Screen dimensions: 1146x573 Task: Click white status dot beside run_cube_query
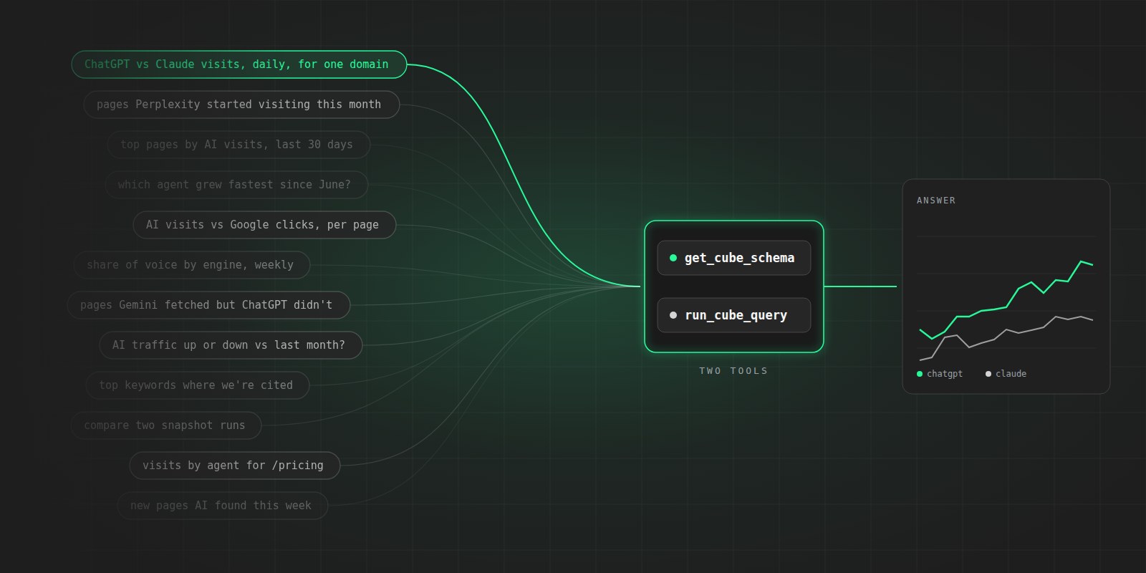[673, 315]
